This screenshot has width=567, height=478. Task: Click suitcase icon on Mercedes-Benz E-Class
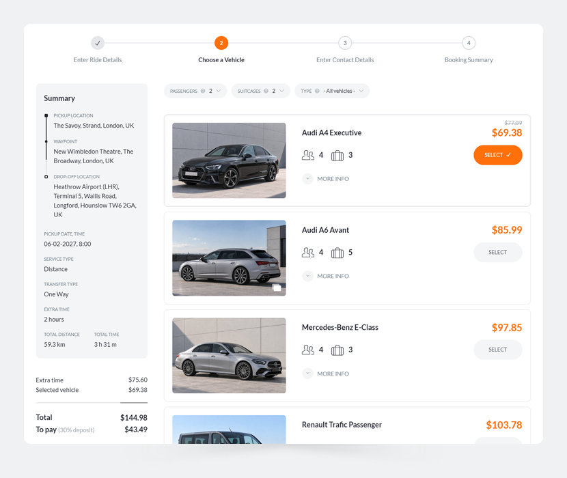pos(337,350)
